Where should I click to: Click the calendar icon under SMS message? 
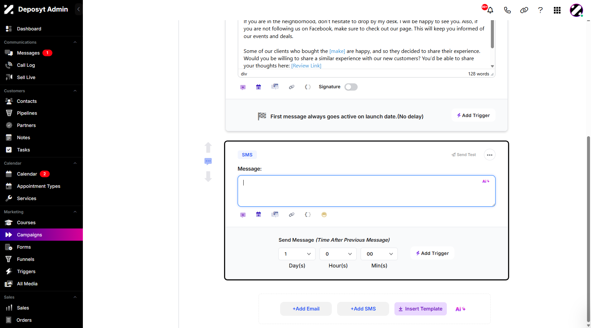pos(259,215)
